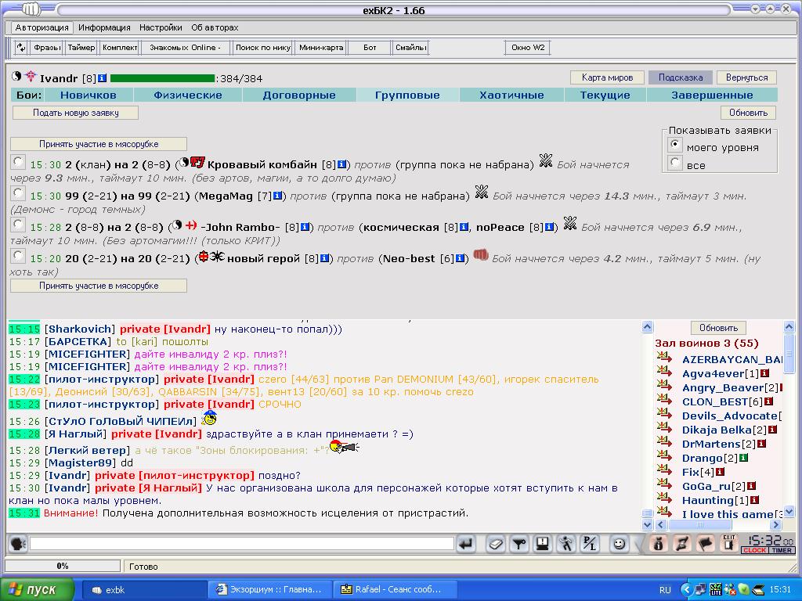Image resolution: width=802 pixels, height=601 pixels.
Task: Switch to the Завершенные fights tab
Action: 712,95
